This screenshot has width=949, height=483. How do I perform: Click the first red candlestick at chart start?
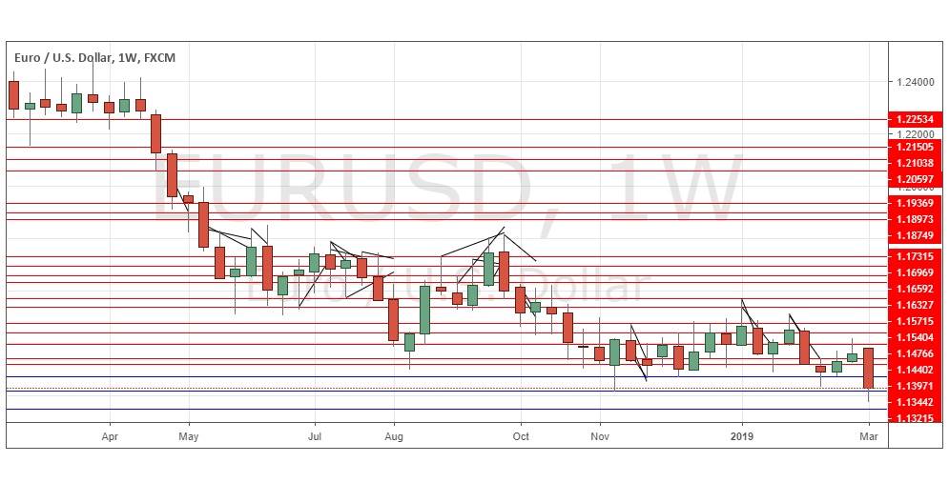pos(14,95)
